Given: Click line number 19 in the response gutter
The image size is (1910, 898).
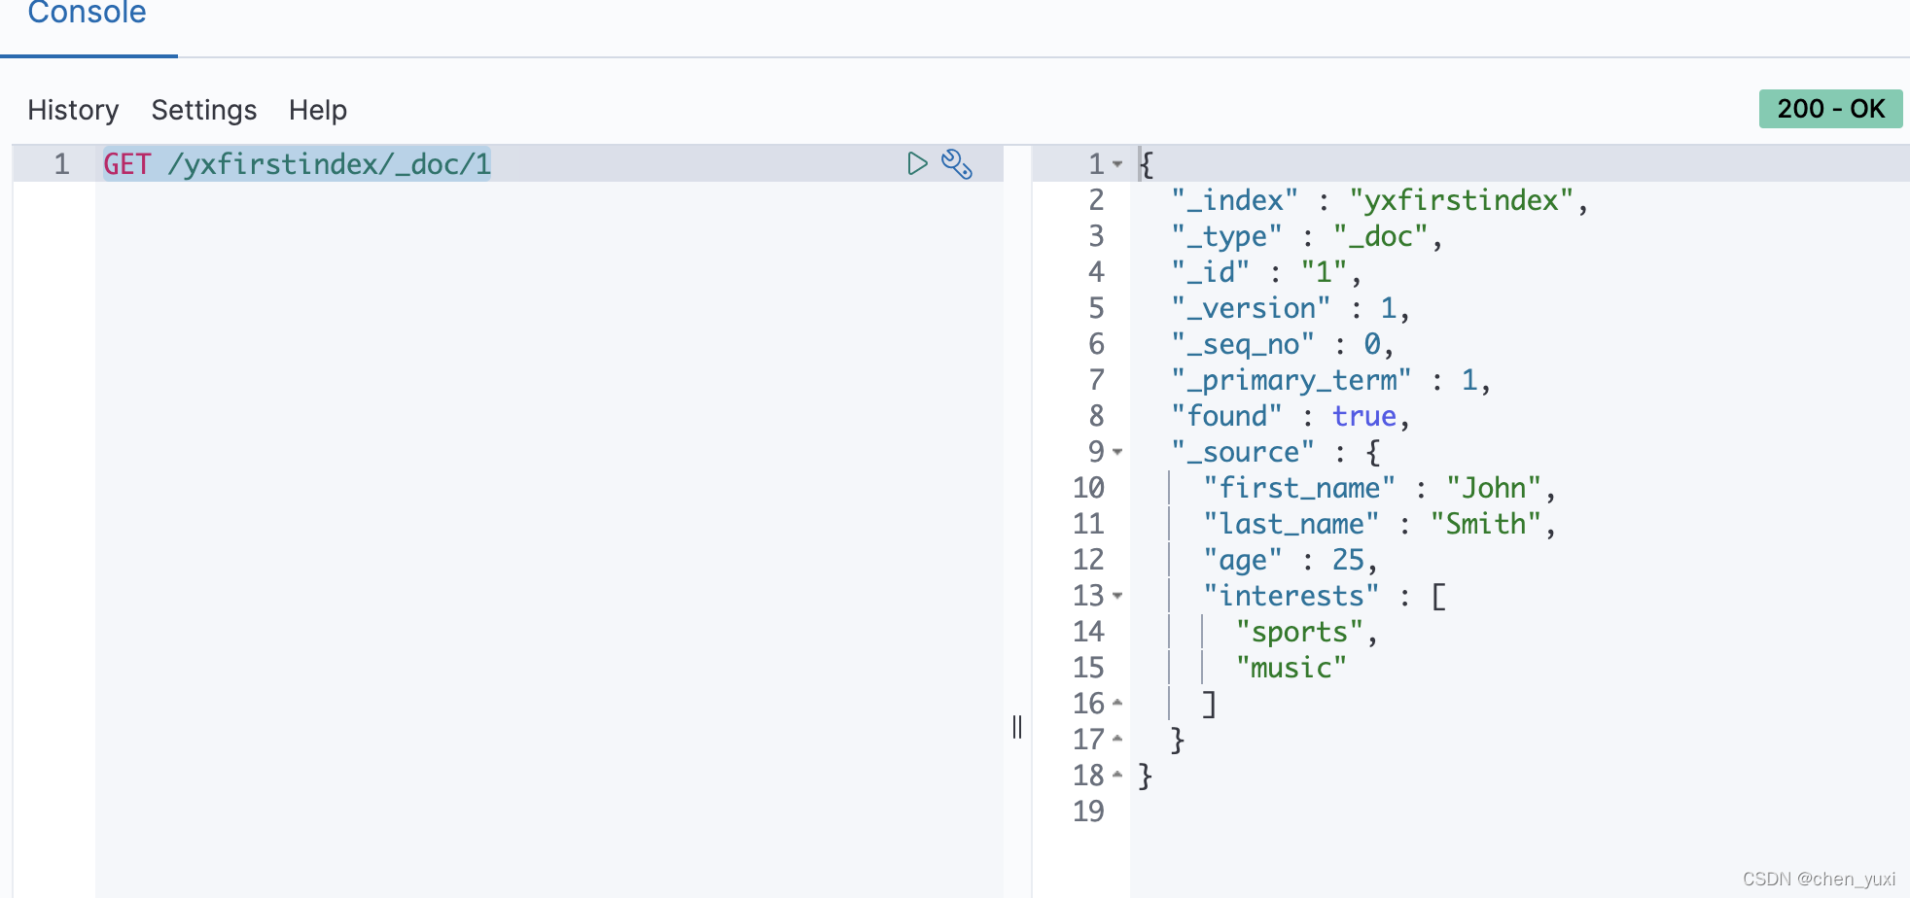Looking at the screenshot, I should click(x=1088, y=812).
